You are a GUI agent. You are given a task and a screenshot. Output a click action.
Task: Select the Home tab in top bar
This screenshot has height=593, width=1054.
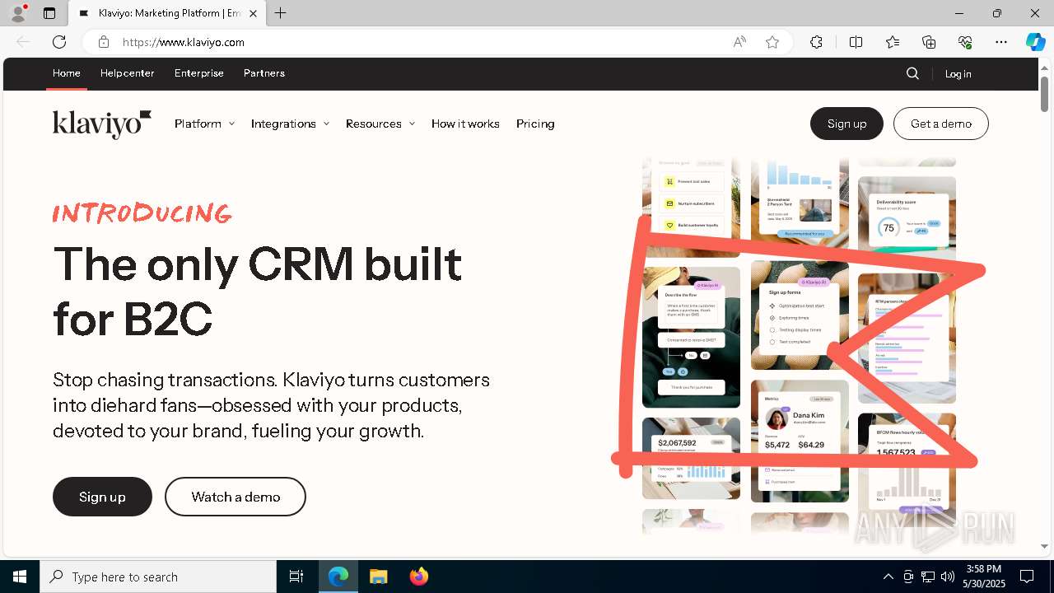coord(67,73)
